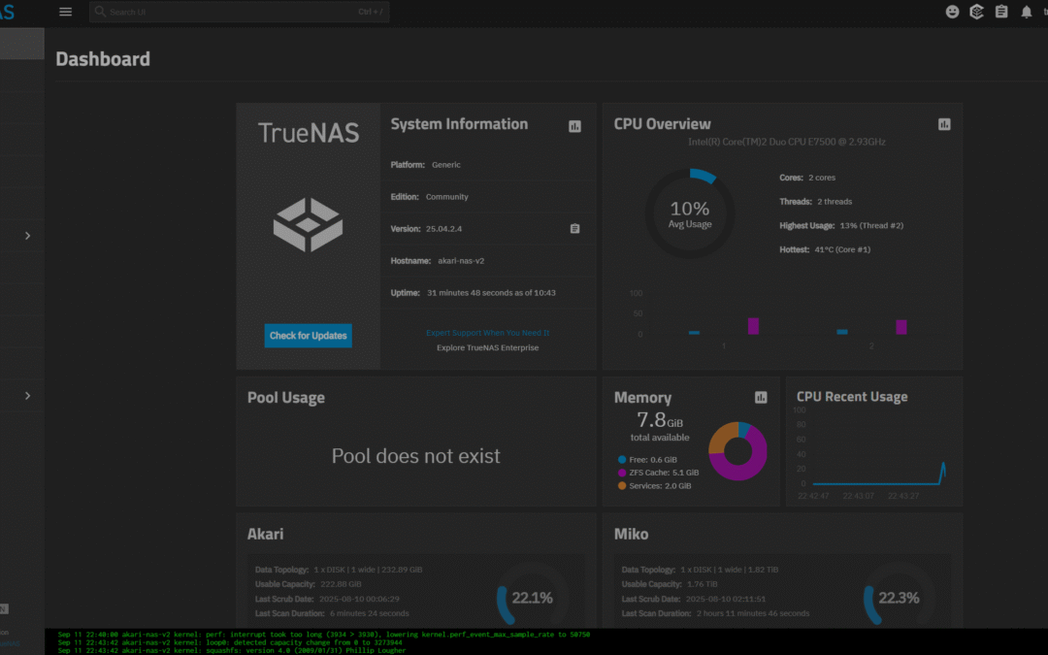Click the Check for Updates button

309,336
